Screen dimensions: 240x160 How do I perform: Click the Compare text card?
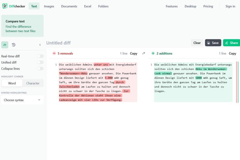point(23,26)
